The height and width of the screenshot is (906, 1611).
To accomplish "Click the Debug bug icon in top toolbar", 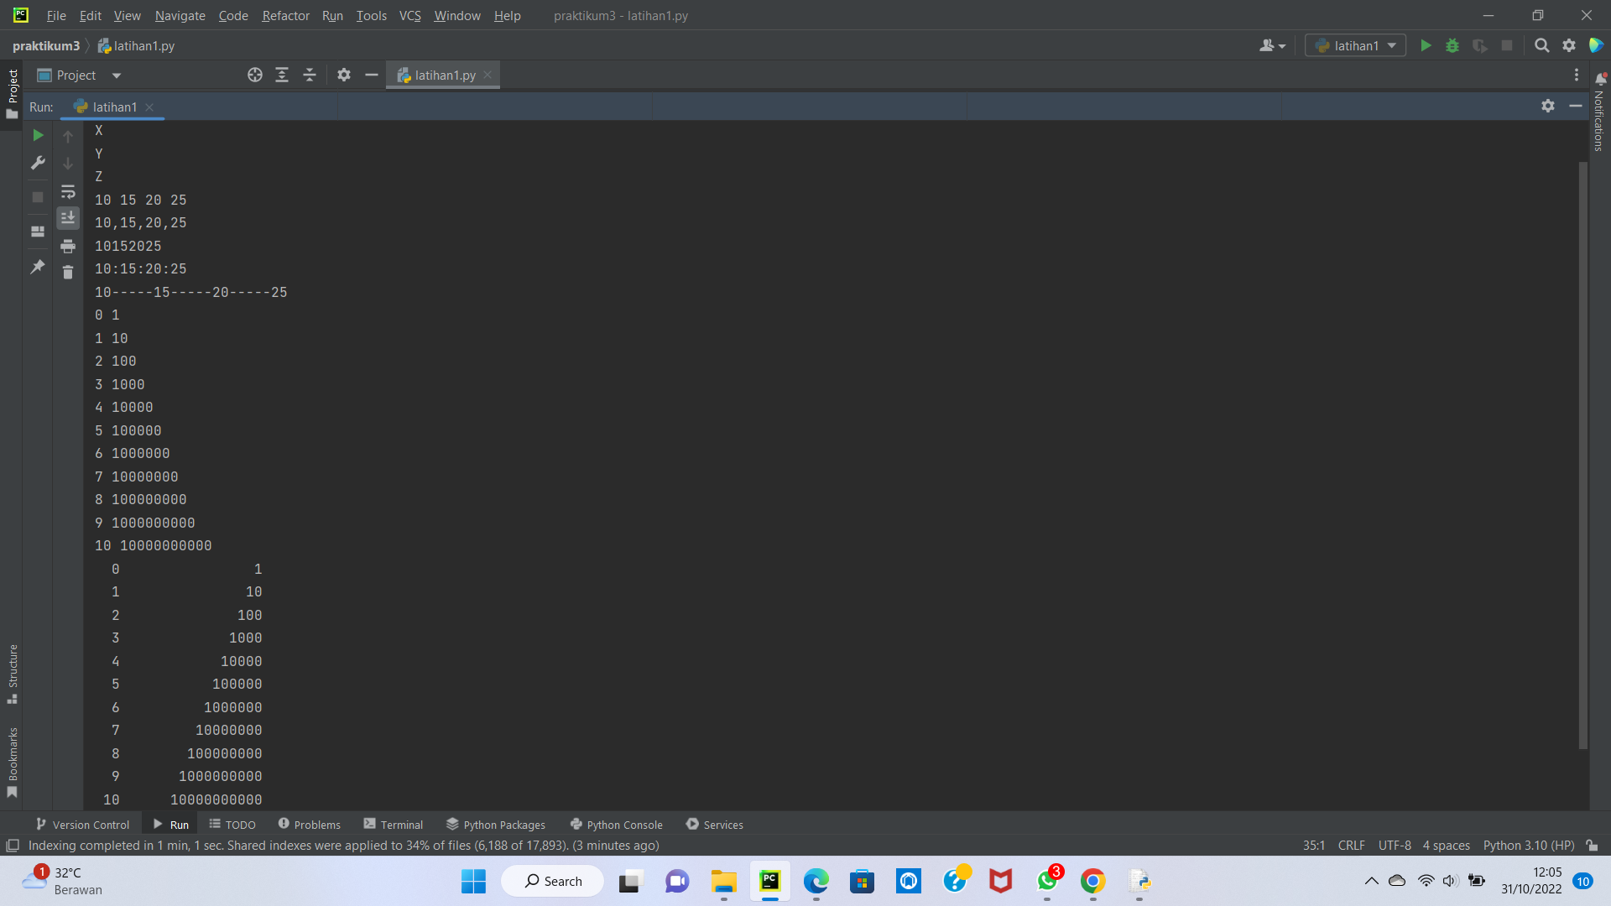I will point(1452,46).
